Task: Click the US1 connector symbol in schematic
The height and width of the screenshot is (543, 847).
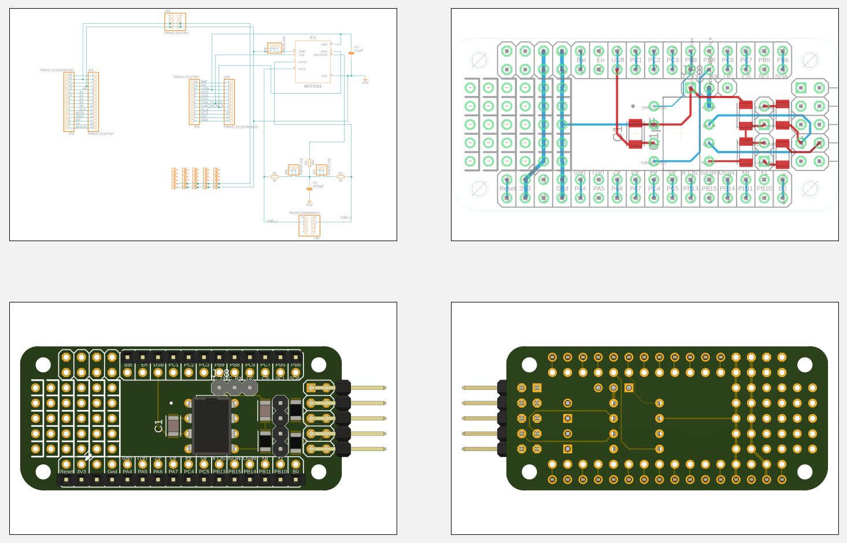Action: pos(309,225)
